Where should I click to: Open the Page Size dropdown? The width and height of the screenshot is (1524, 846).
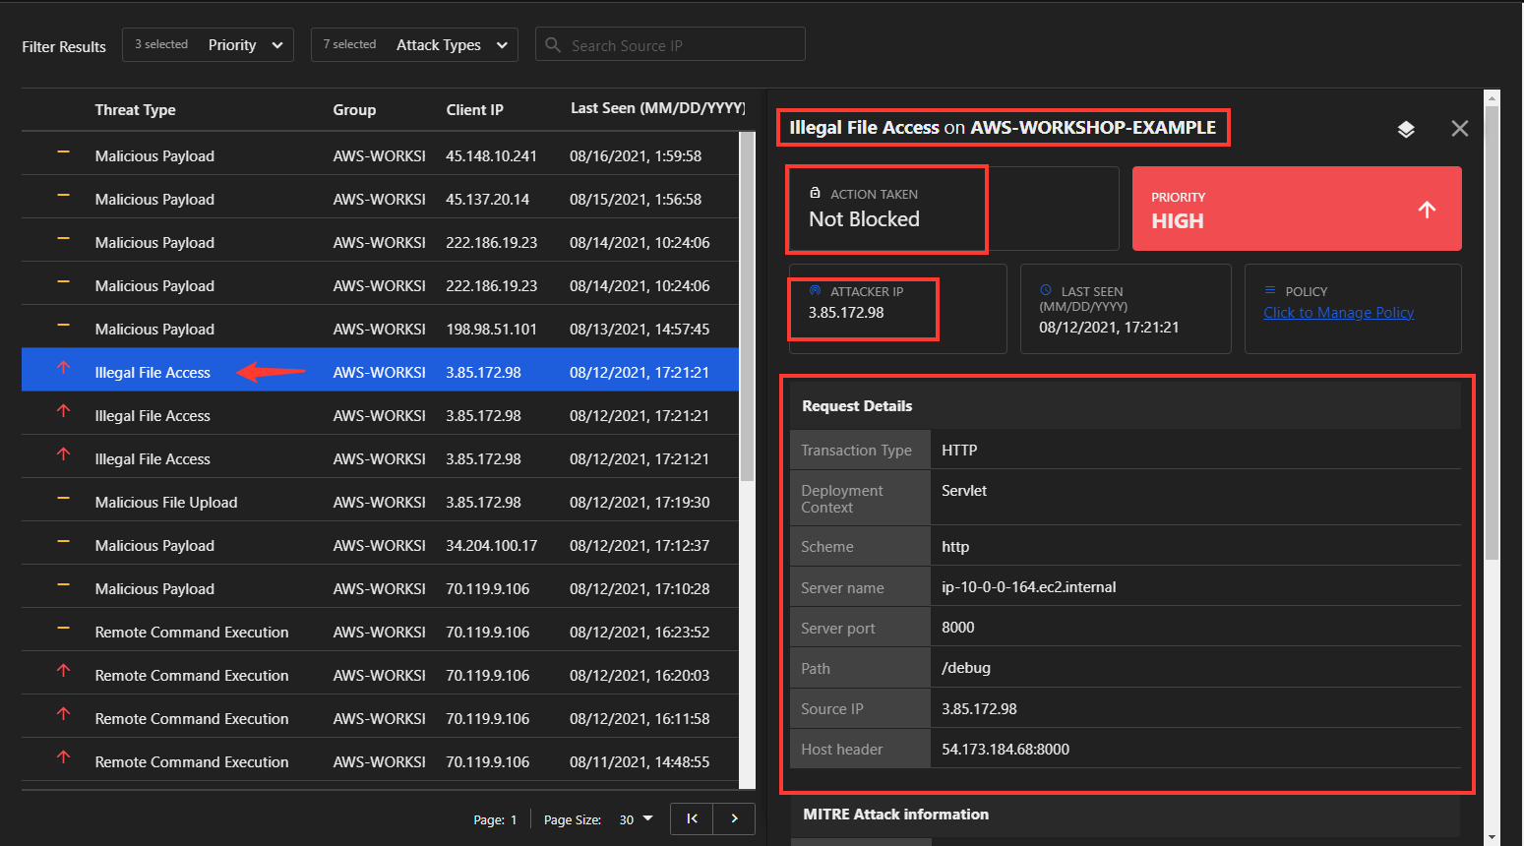(x=637, y=819)
